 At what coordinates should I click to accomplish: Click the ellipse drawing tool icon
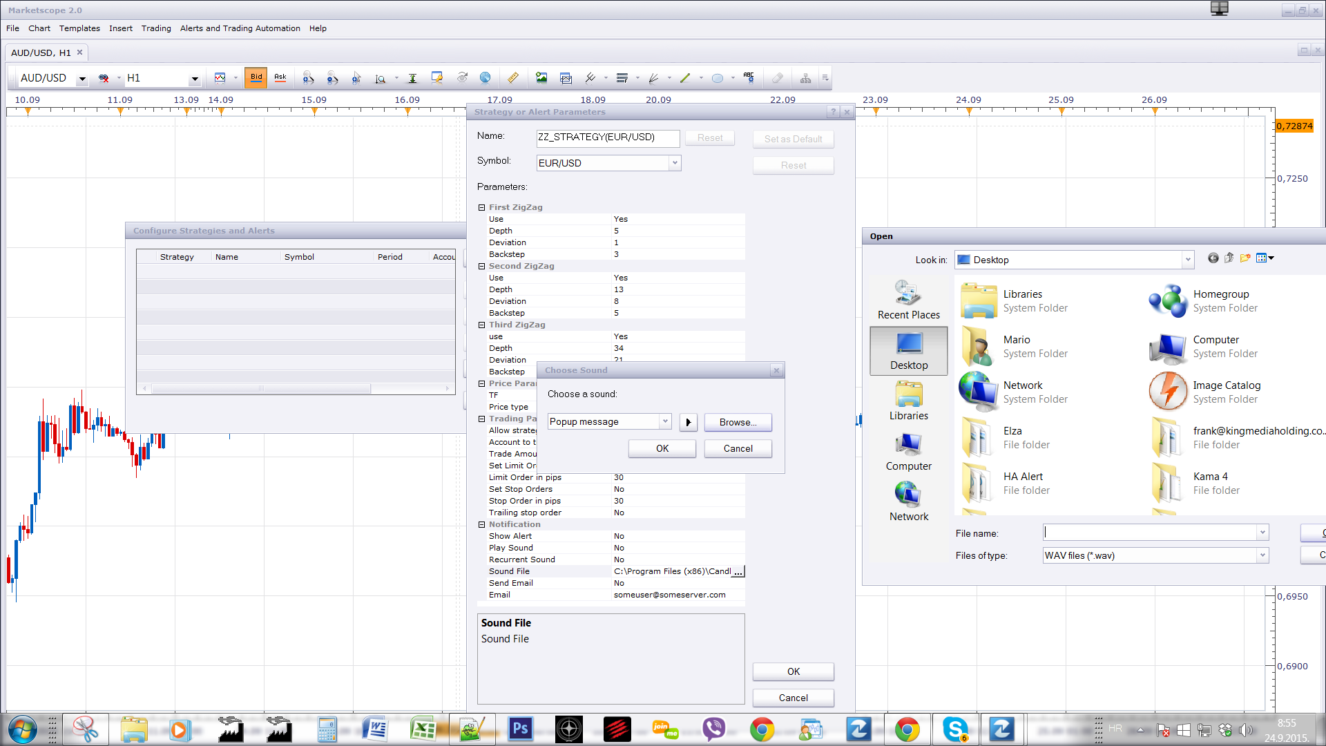pos(718,78)
